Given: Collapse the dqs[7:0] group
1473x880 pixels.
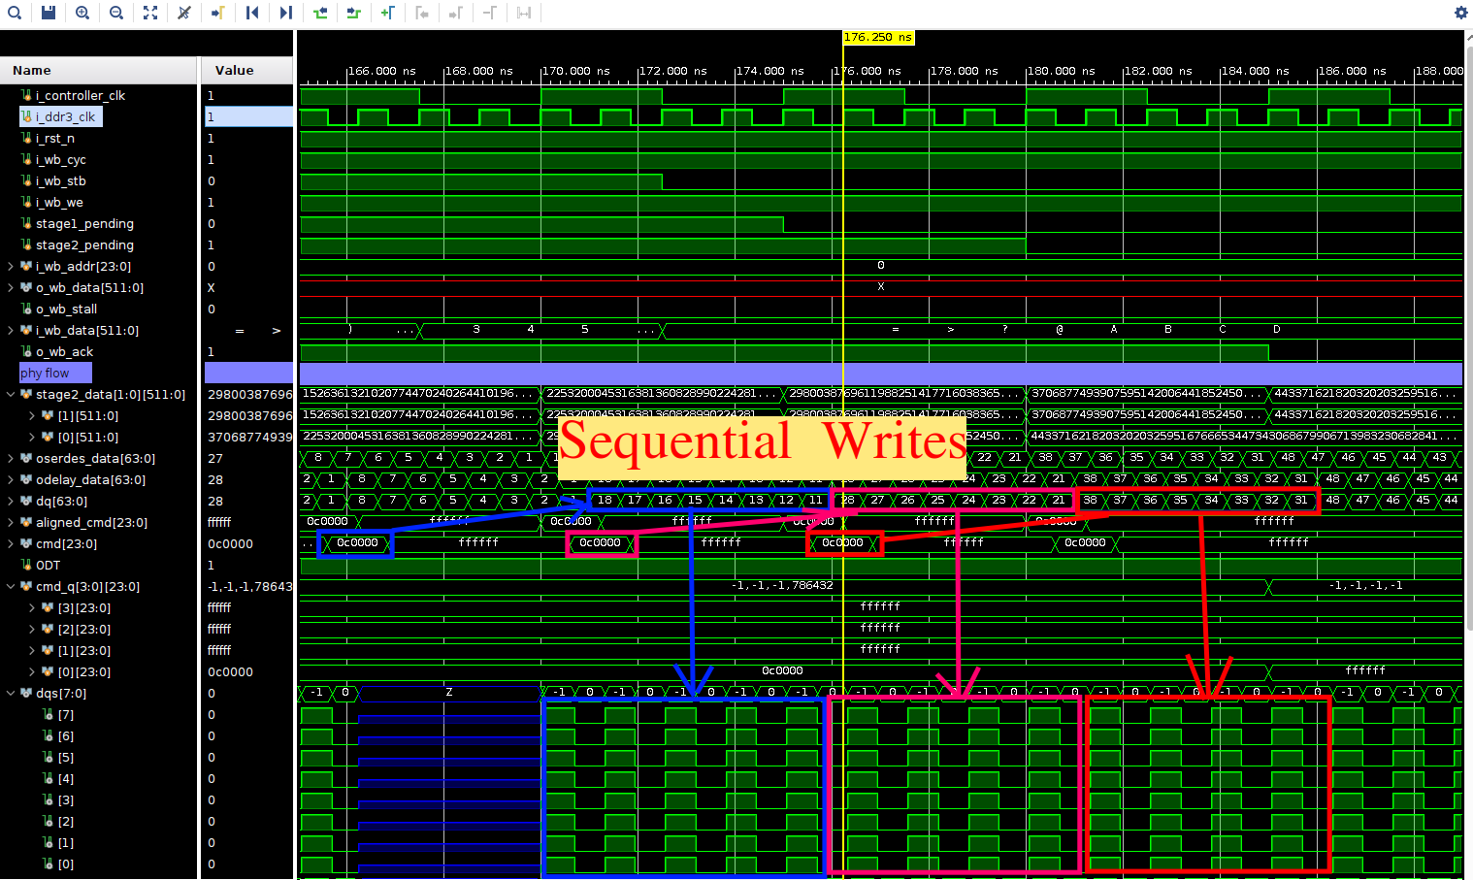Looking at the screenshot, I should tap(11, 693).
